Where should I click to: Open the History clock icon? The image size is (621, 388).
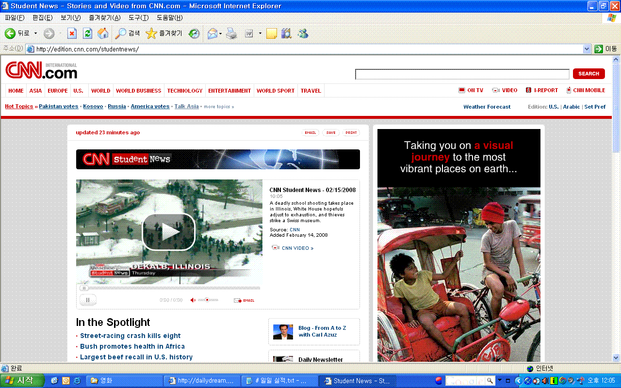(x=194, y=33)
